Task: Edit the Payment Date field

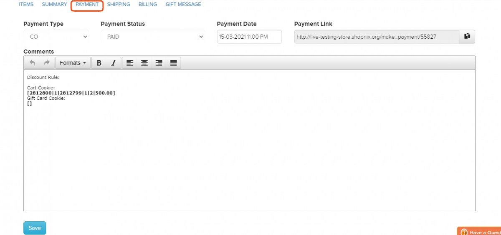Action: [x=250, y=37]
